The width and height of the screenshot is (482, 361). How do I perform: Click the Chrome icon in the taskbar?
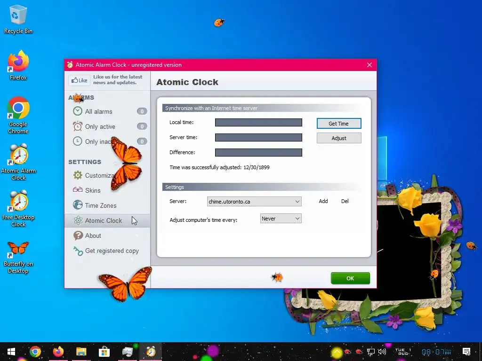click(35, 352)
